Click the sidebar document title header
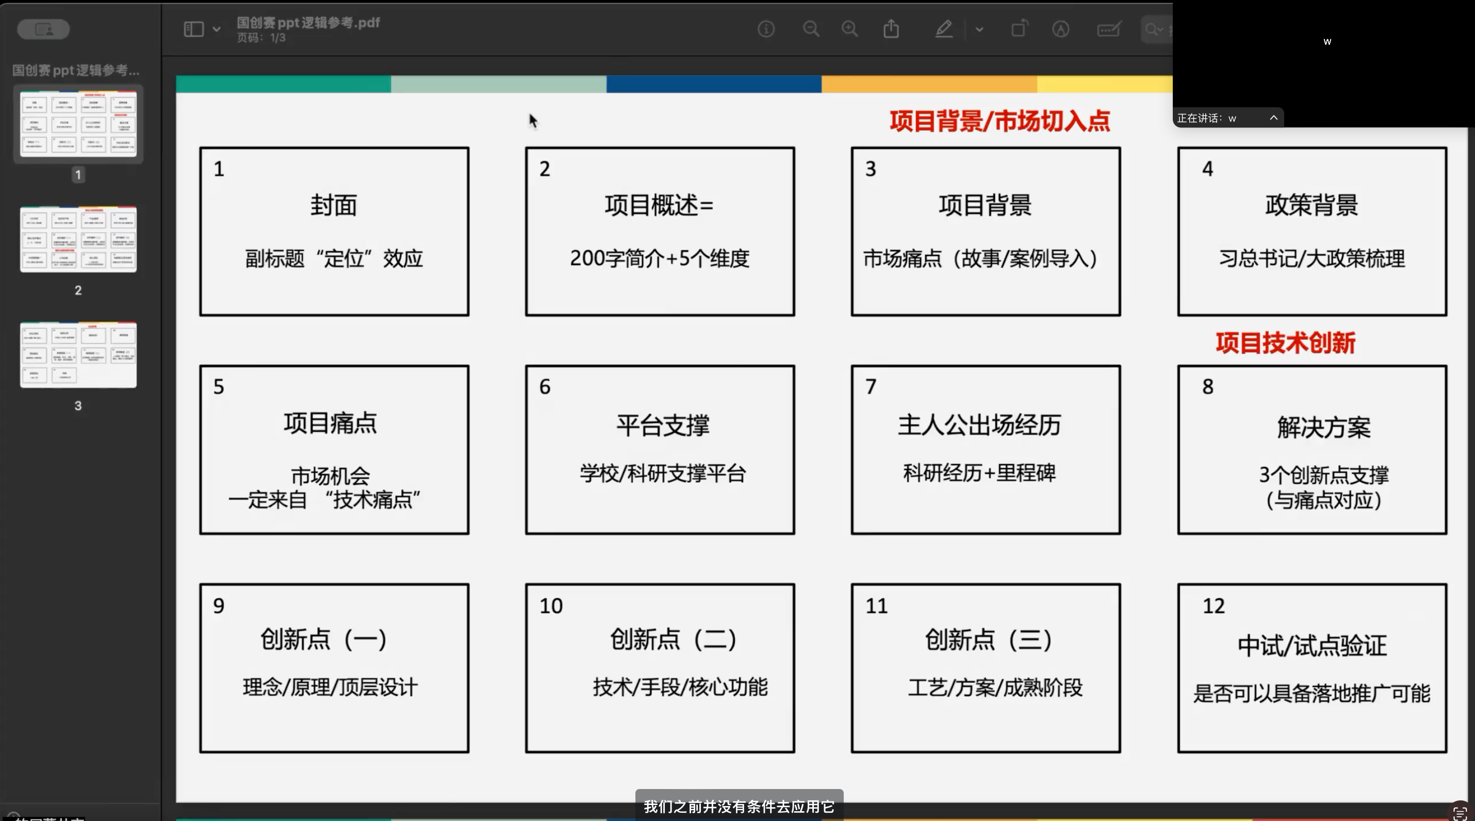The height and width of the screenshot is (821, 1475). [x=76, y=71]
